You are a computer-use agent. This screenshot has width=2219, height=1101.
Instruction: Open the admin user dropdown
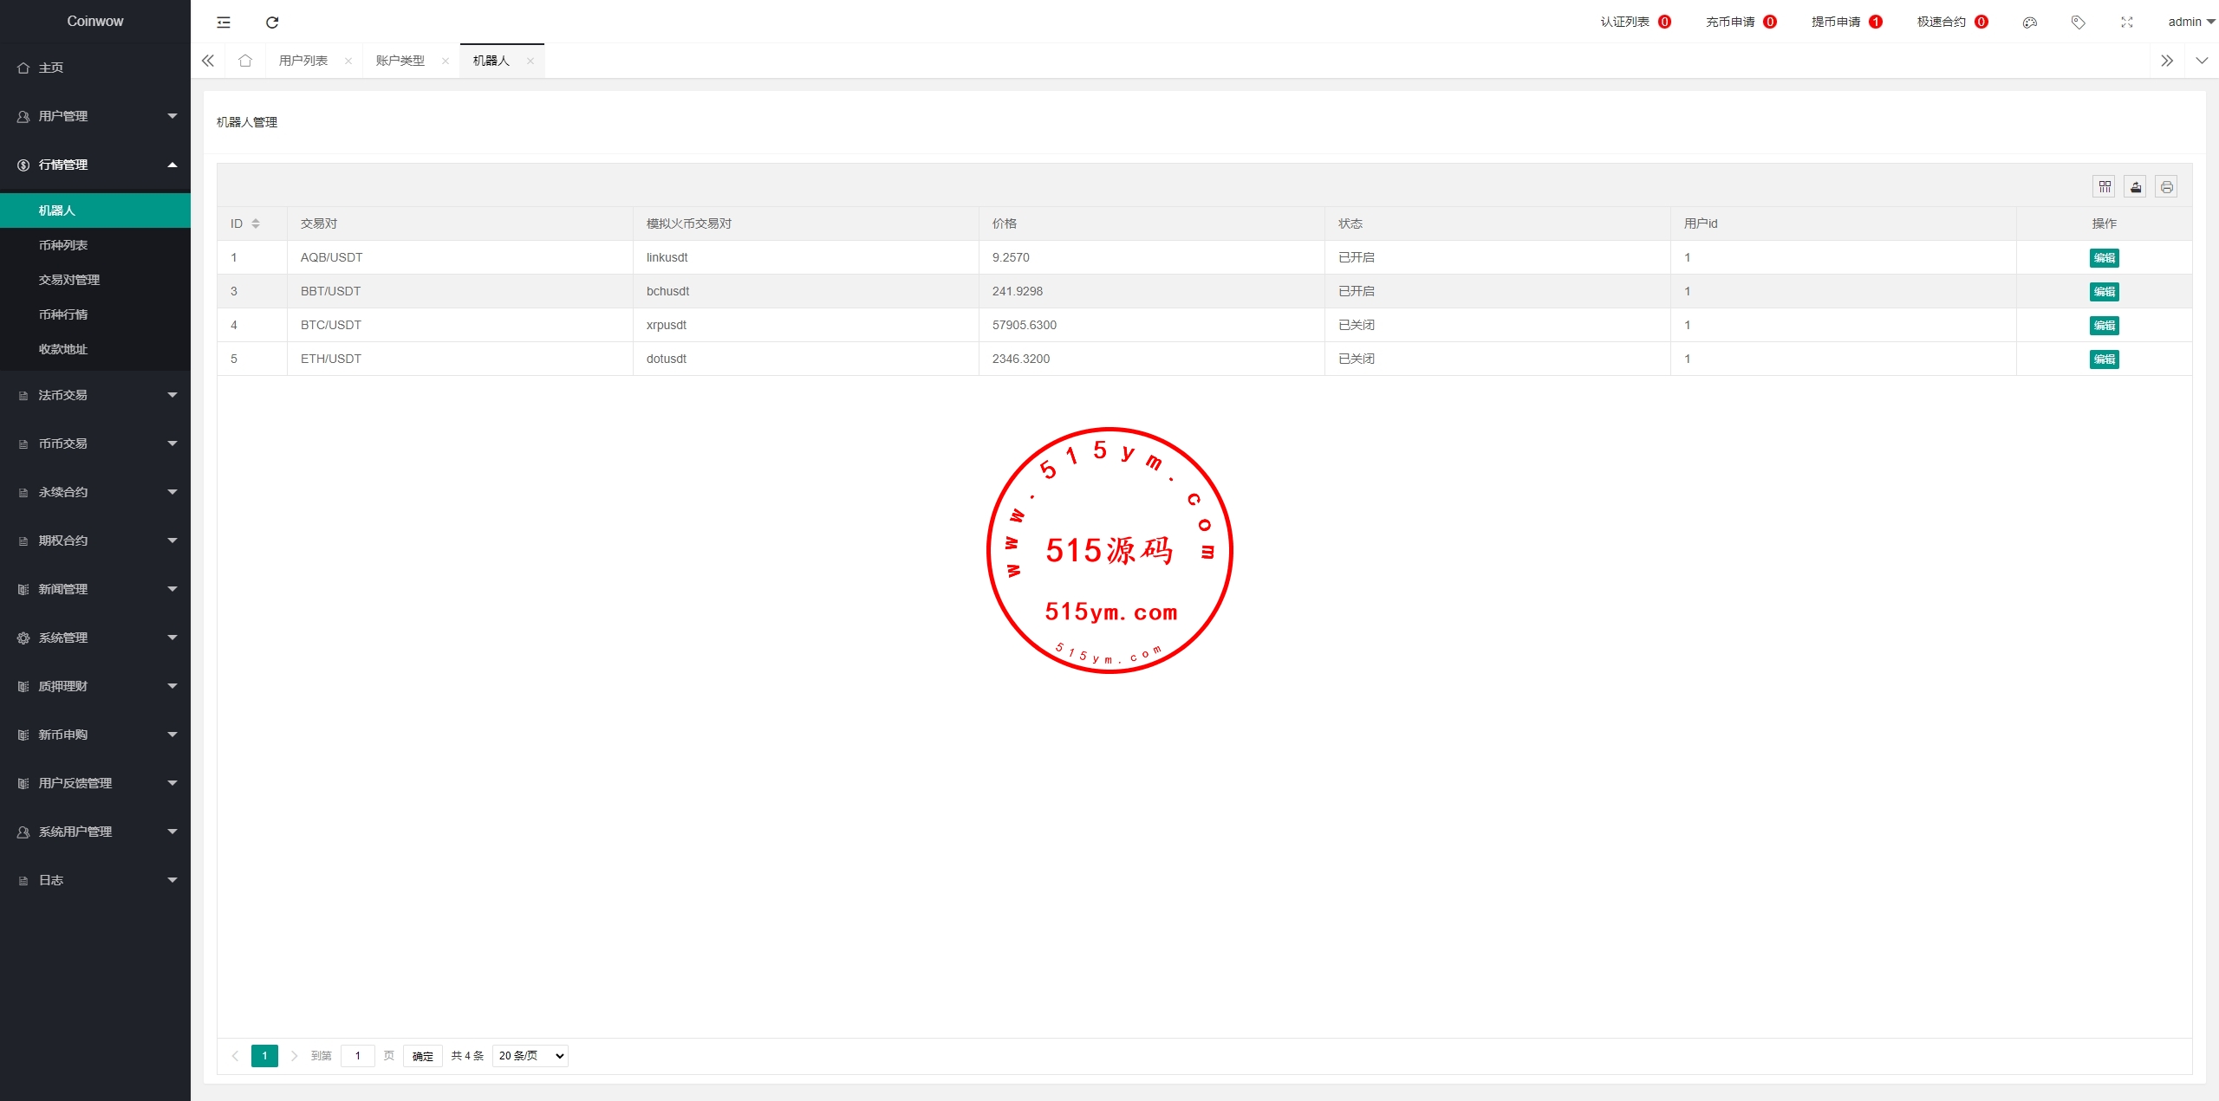[2190, 22]
